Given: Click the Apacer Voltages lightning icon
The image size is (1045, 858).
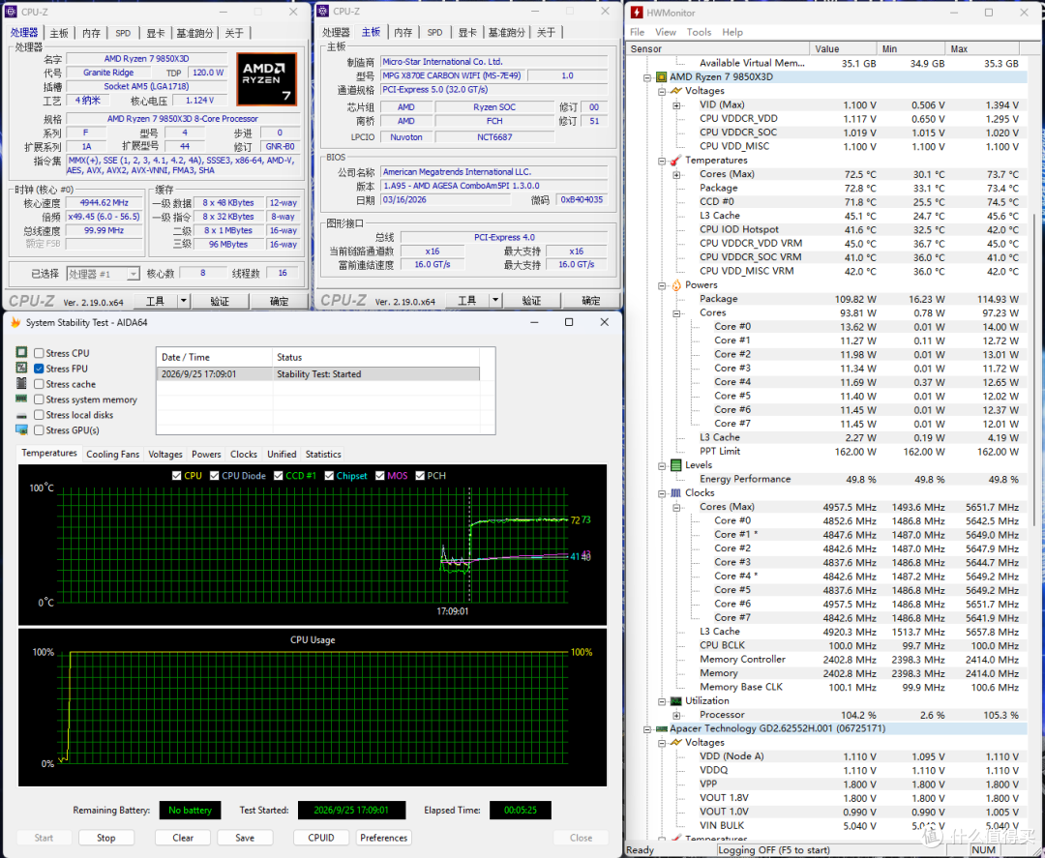Looking at the screenshot, I should point(675,742).
